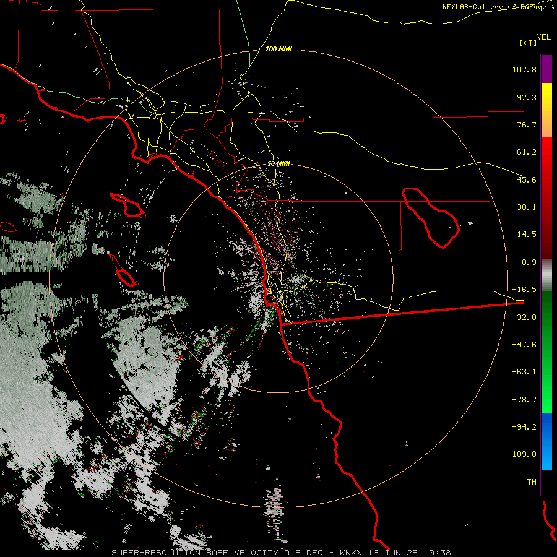The height and width of the screenshot is (557, 557).
Task: Pick the gray segment of the color bar
Action: click(546, 275)
